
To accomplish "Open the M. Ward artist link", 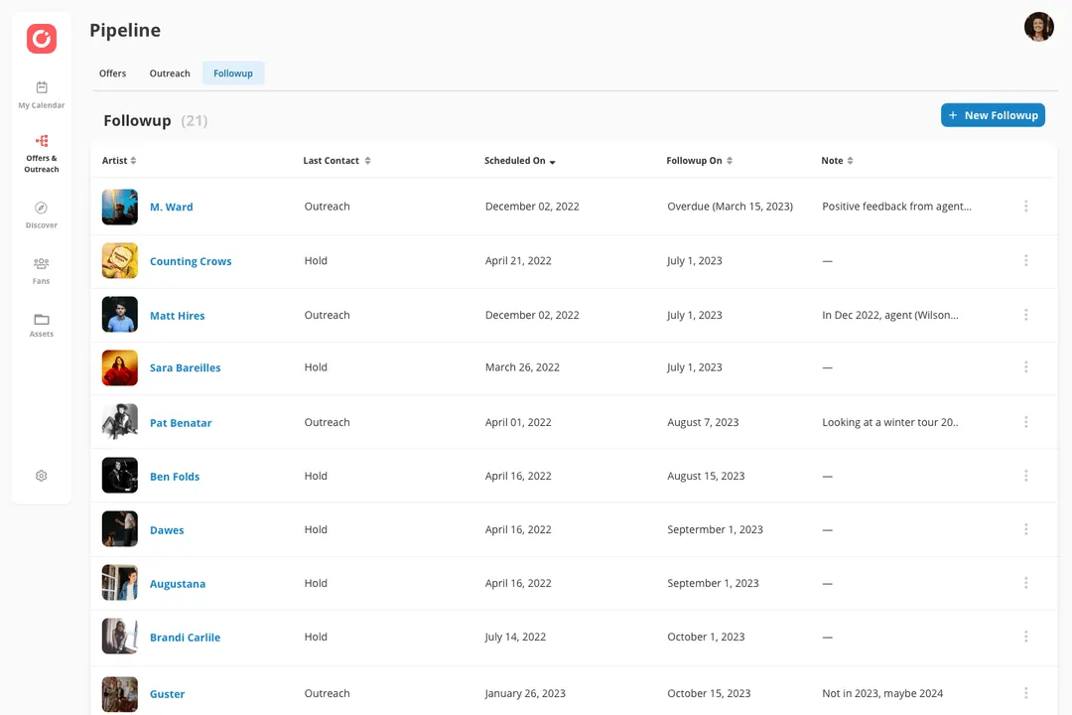I will click(x=172, y=207).
